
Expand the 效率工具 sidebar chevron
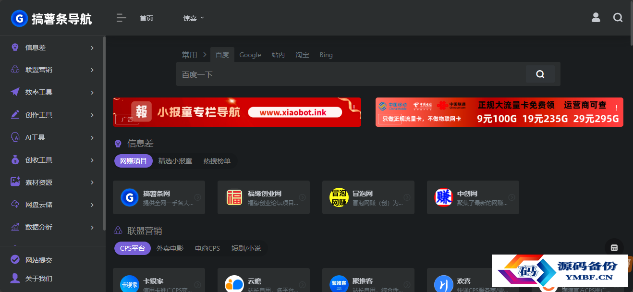[x=92, y=92]
